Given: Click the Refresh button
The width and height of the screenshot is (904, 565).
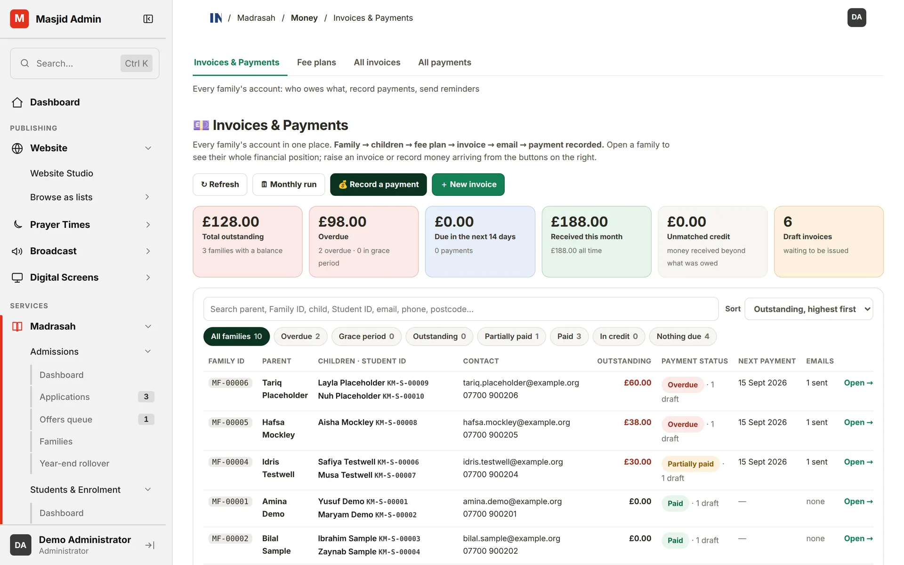Looking at the screenshot, I should coord(220,184).
